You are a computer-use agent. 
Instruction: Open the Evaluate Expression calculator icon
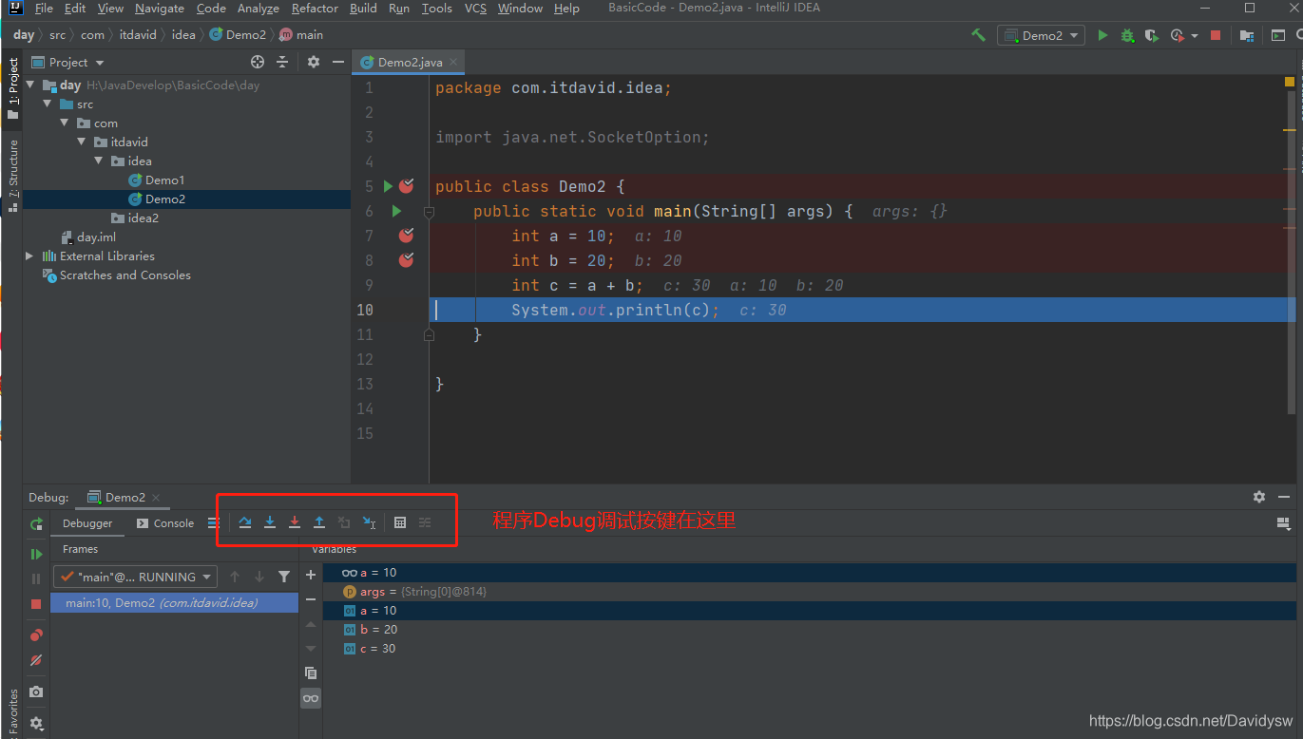click(x=400, y=522)
